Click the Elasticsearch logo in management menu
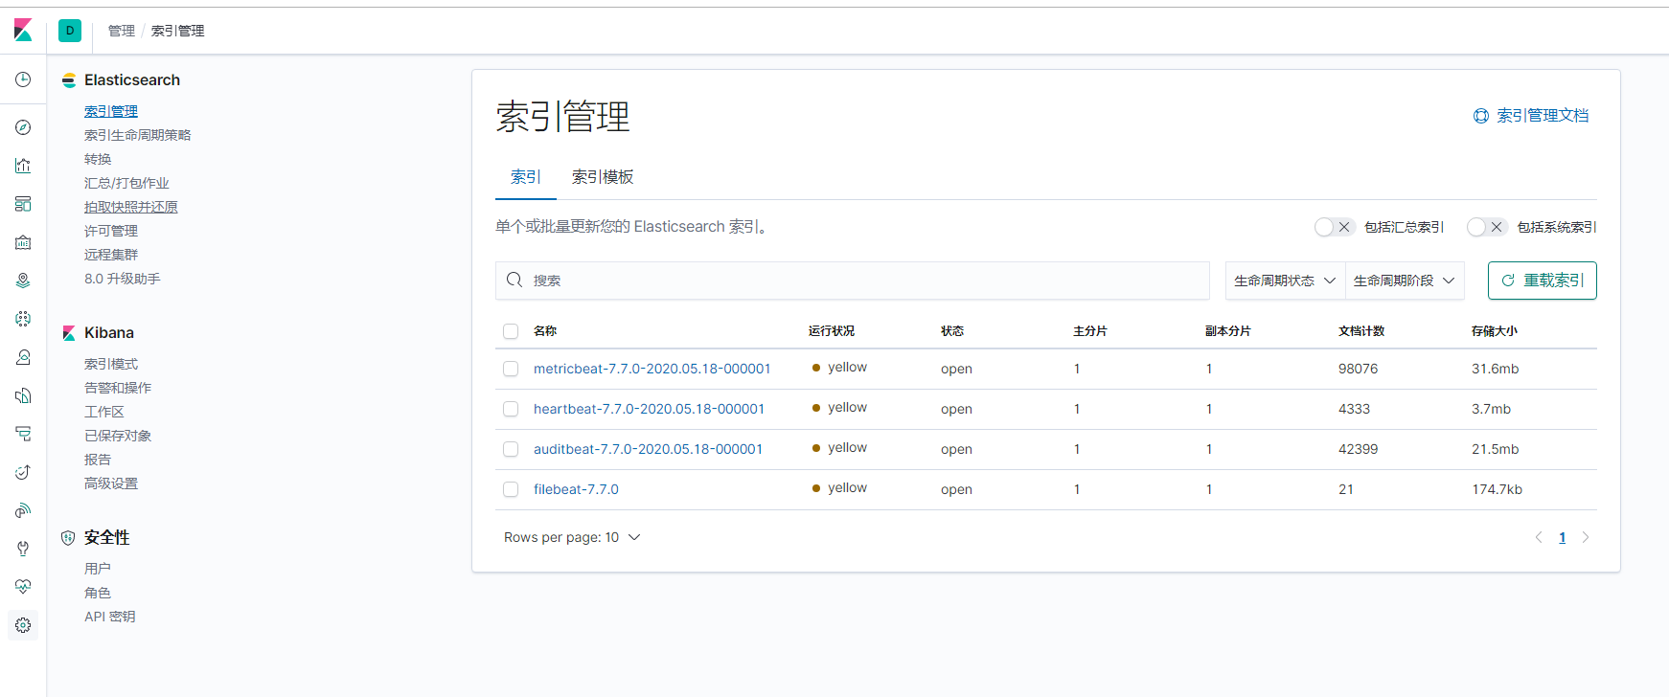This screenshot has height=697, width=1669. coord(69,80)
